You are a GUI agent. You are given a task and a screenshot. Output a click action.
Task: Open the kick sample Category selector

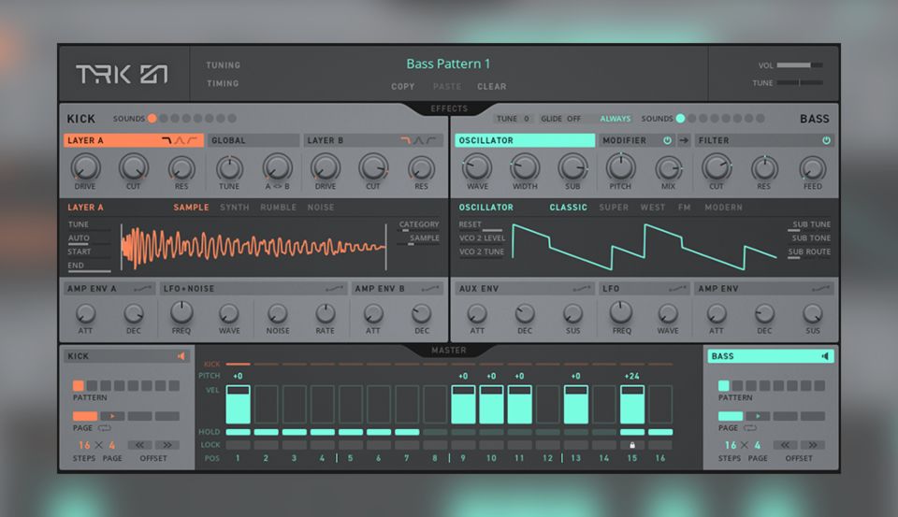[x=419, y=224]
